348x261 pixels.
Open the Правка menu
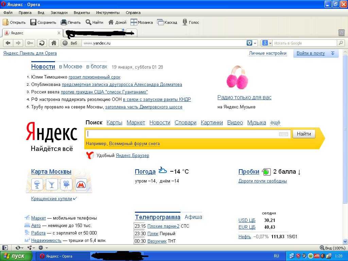point(25,13)
